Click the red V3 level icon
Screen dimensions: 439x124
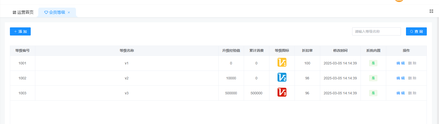[x=282, y=92]
